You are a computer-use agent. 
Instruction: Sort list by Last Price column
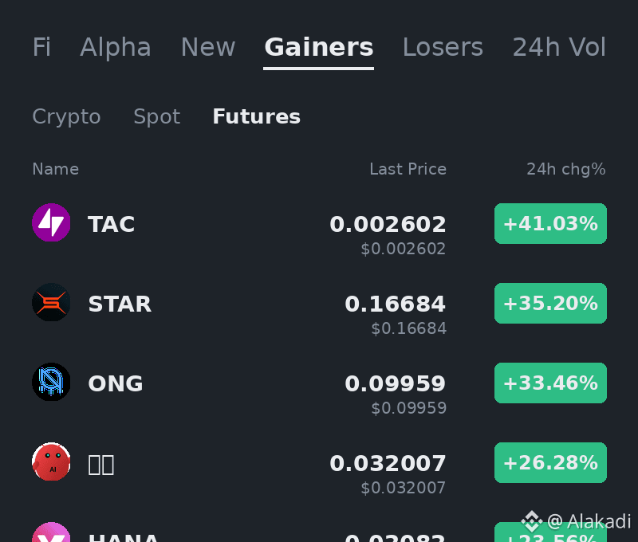point(408,169)
